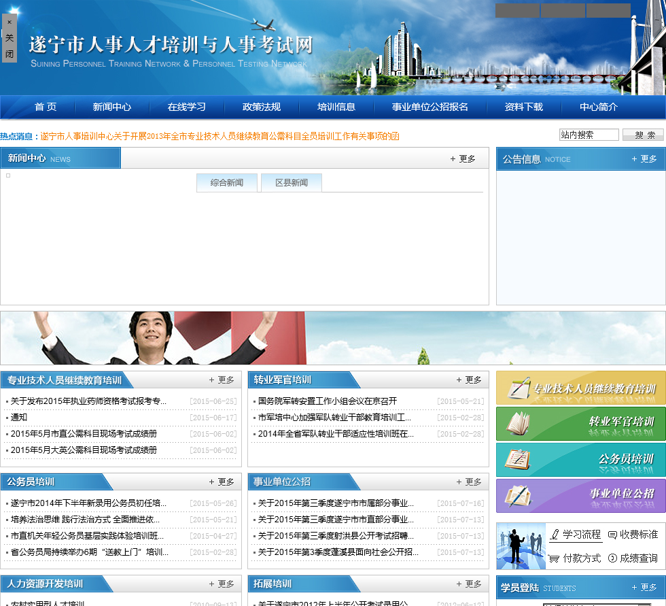Open 政策法规 in the navigation bar
Viewport: 666px width, 606px height.
(x=261, y=107)
